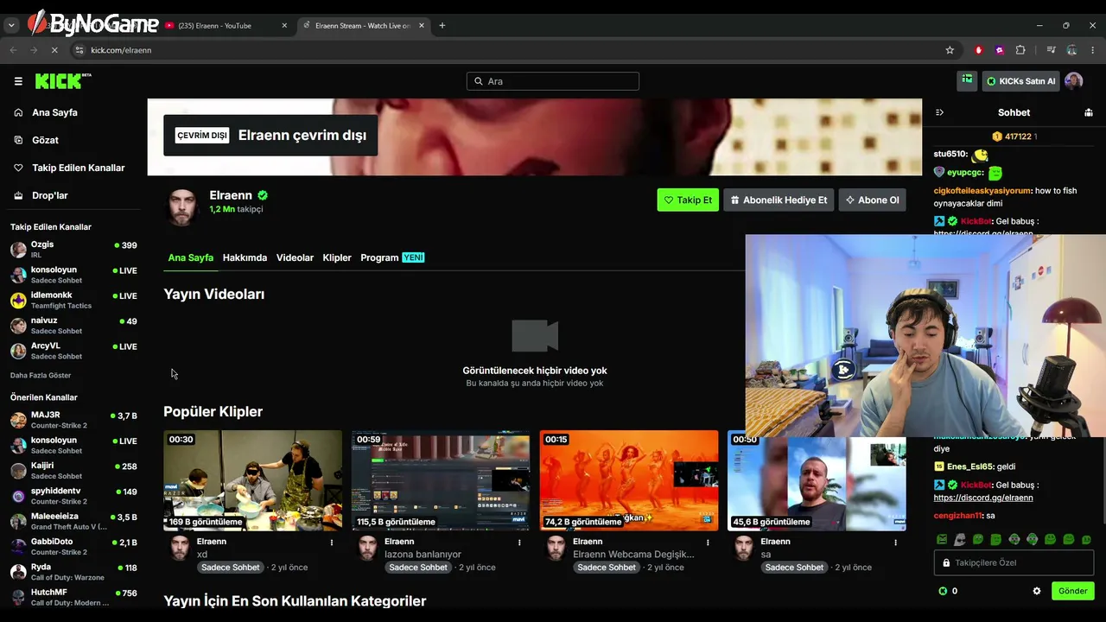Open options for Elraenn Webcama clip
Screen dimensions: 1106x622
tap(708, 543)
